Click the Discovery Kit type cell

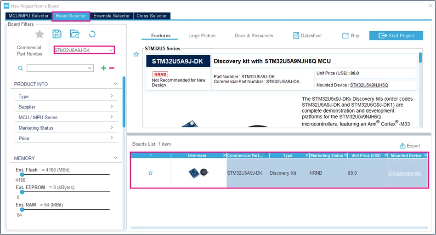click(283, 173)
